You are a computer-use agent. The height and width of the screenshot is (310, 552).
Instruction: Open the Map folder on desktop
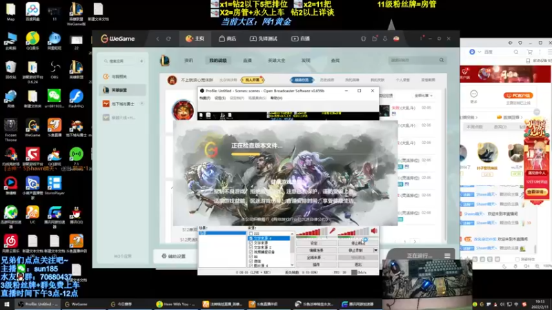click(10, 12)
